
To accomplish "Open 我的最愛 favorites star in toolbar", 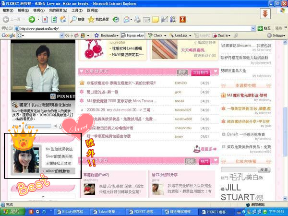I will coord(98,19).
